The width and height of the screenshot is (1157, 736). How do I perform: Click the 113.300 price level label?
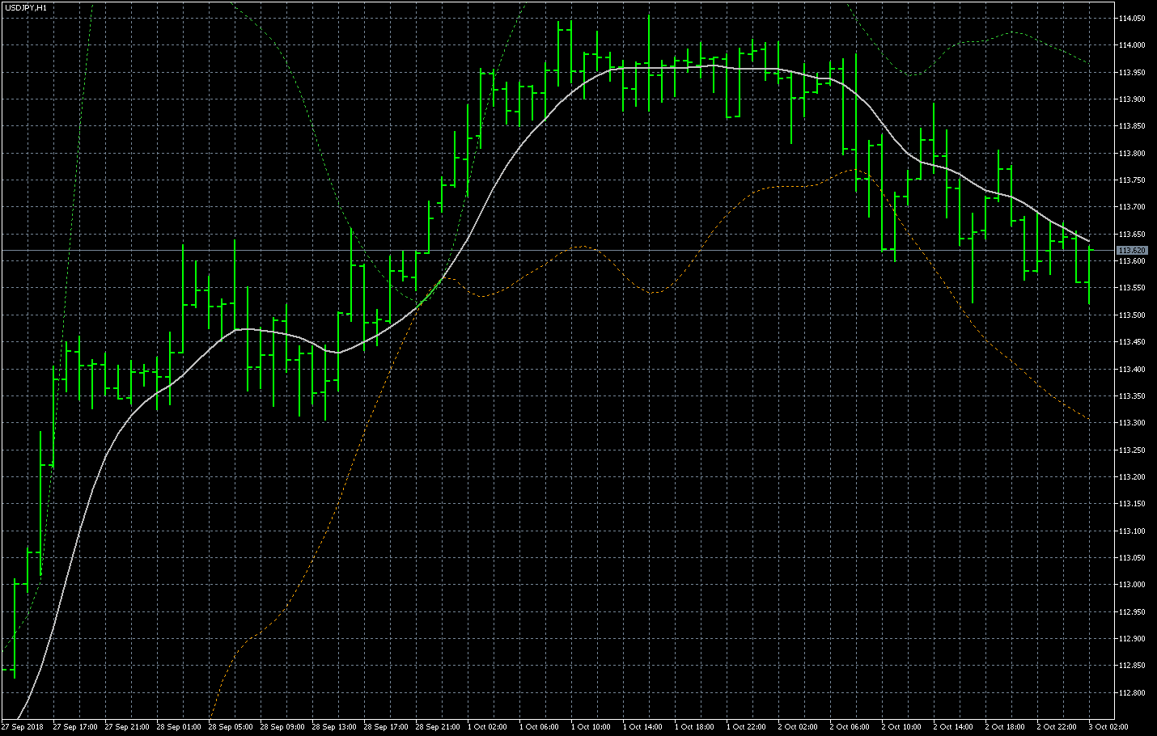coord(1132,423)
